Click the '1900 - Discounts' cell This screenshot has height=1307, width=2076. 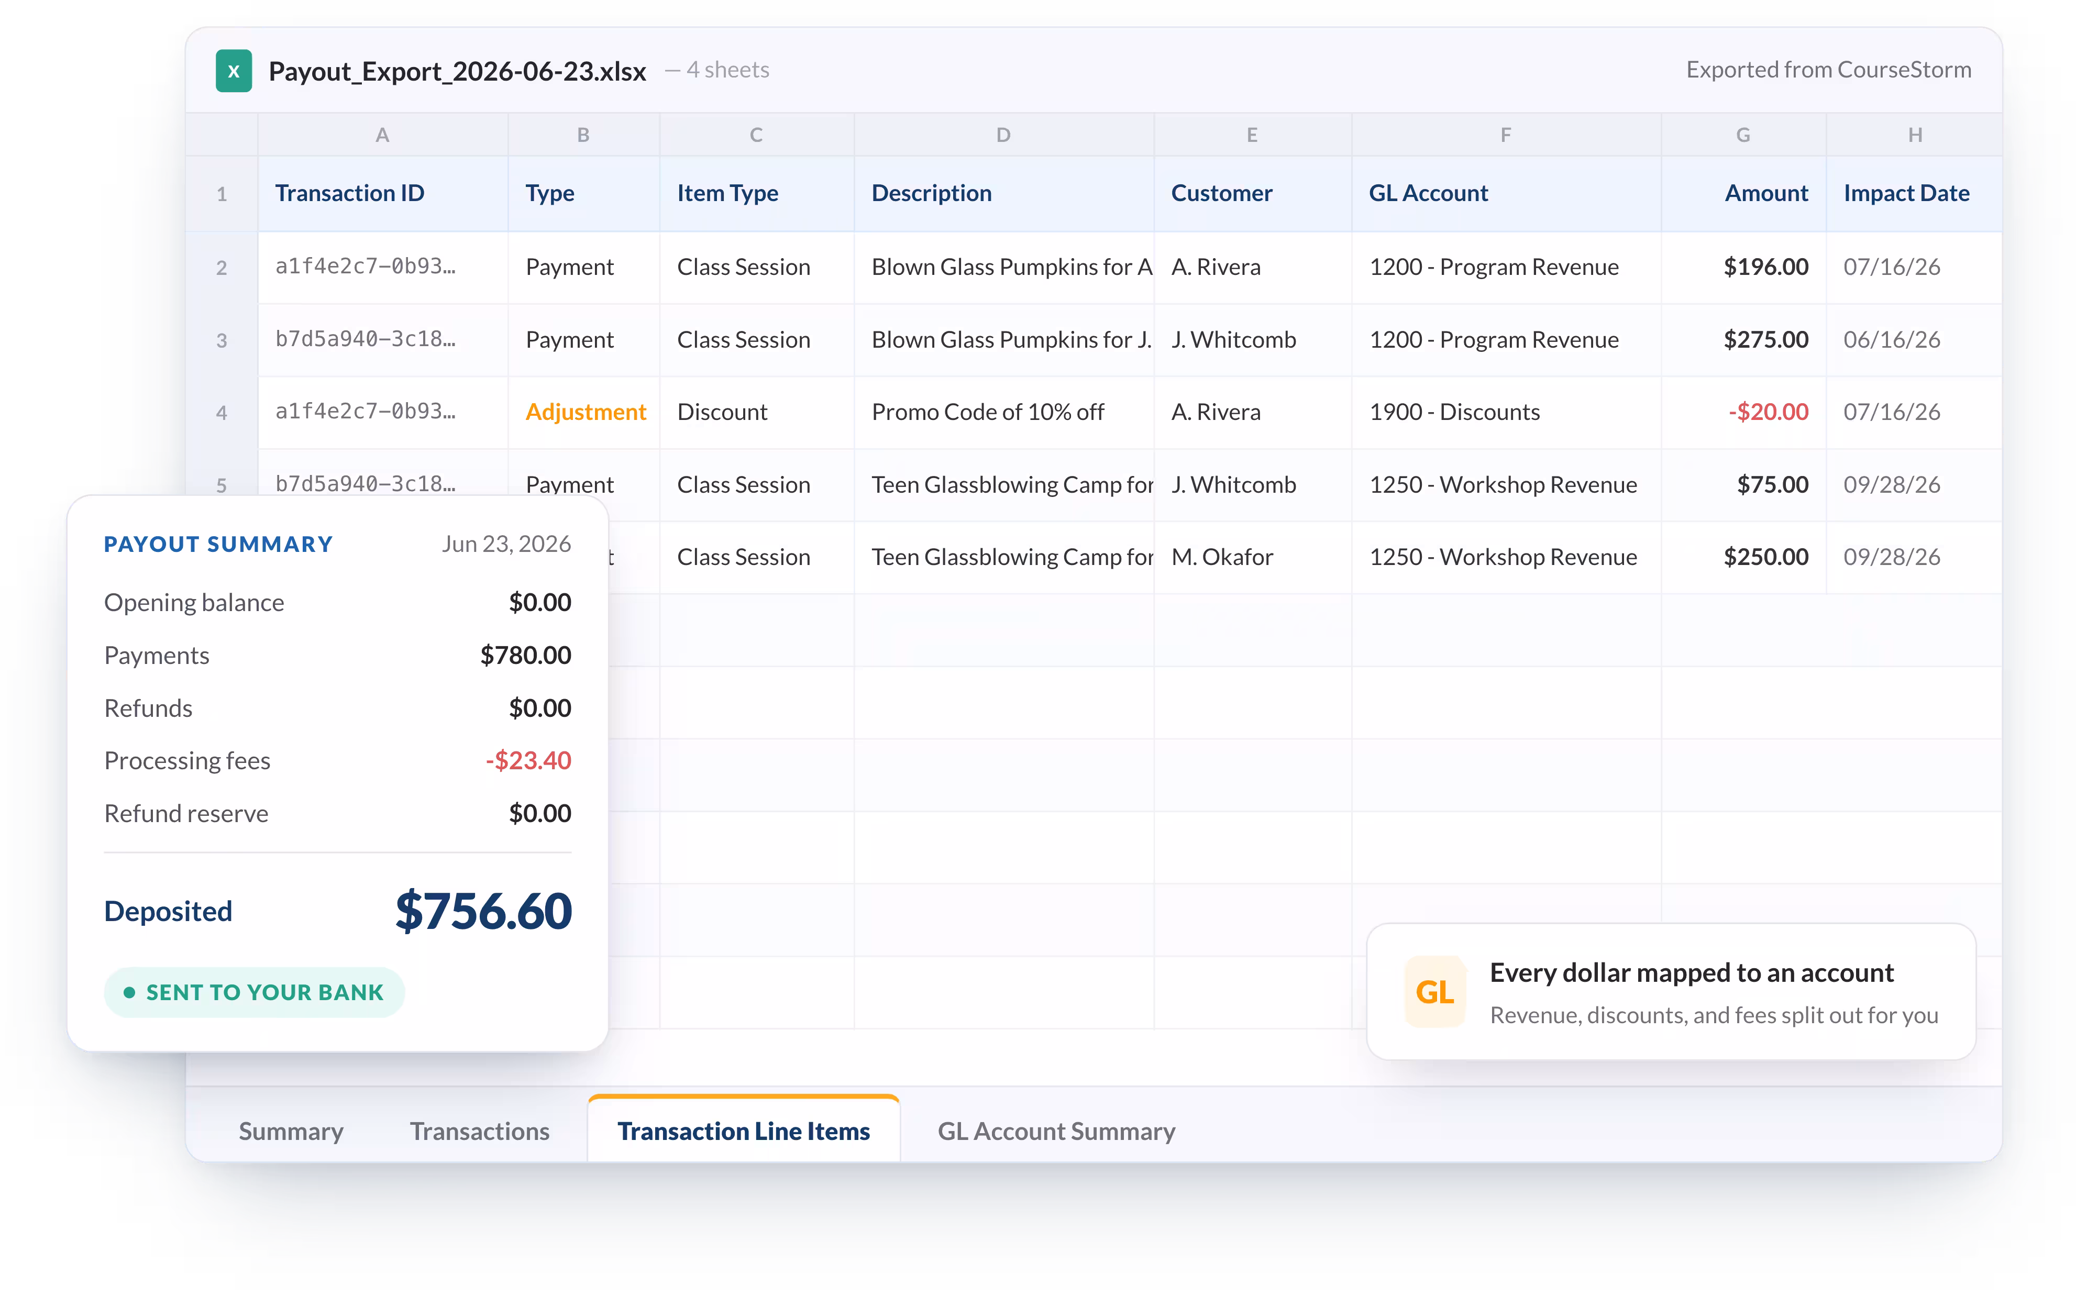click(1506, 412)
